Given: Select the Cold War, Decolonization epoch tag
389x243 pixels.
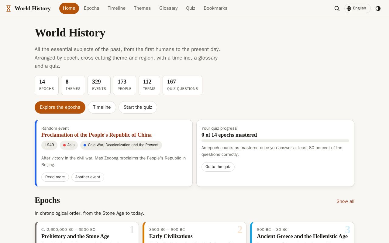Looking at the screenshot, I should point(121,145).
